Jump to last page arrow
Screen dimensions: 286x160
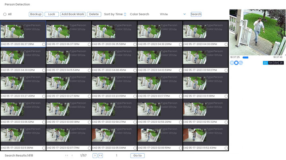click(100, 156)
